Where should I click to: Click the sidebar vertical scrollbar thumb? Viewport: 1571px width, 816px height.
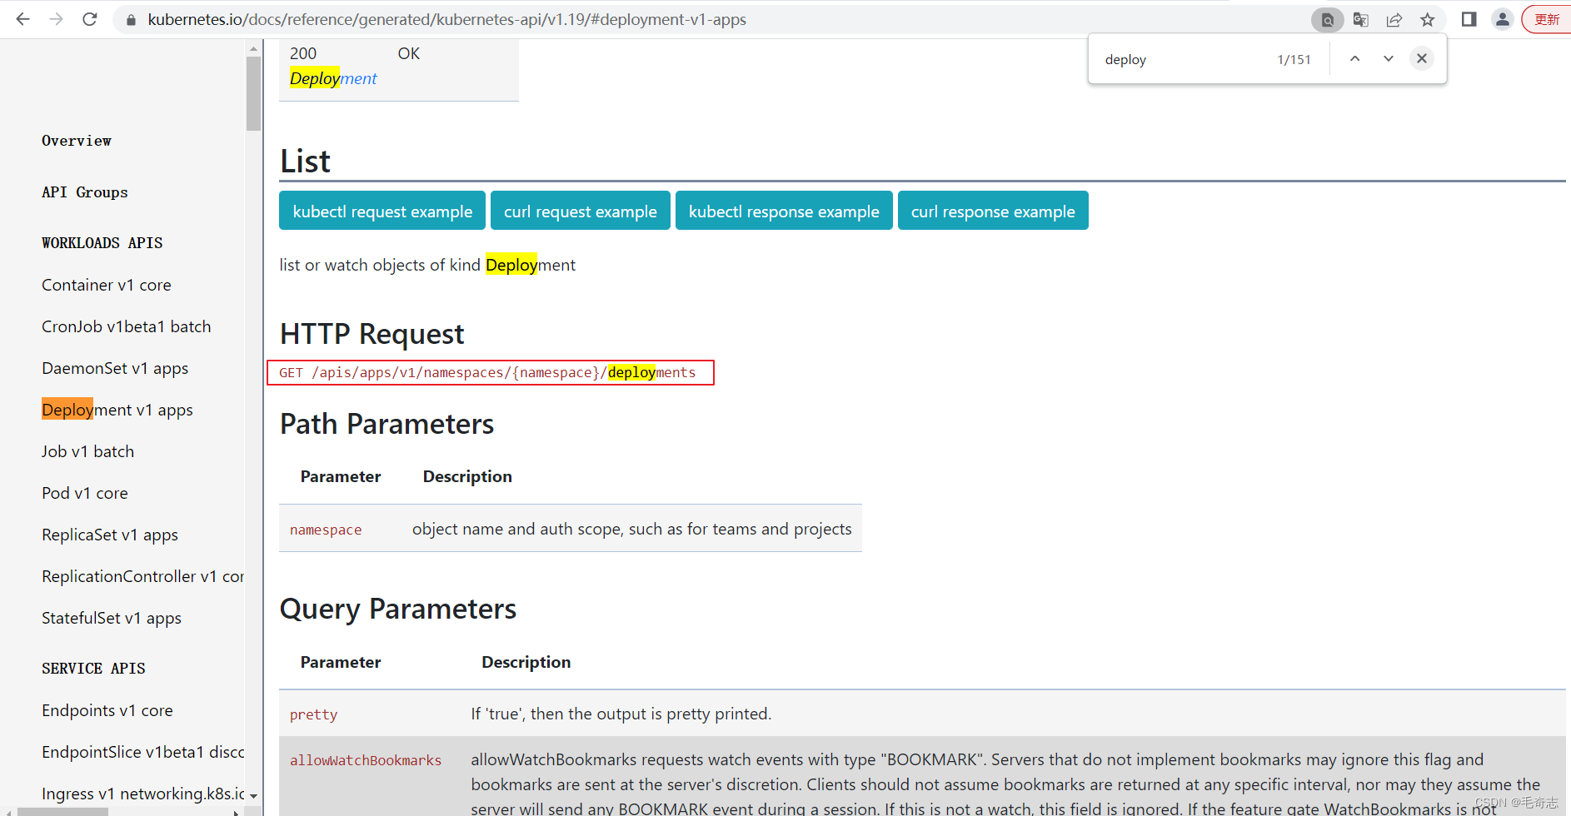(x=253, y=94)
